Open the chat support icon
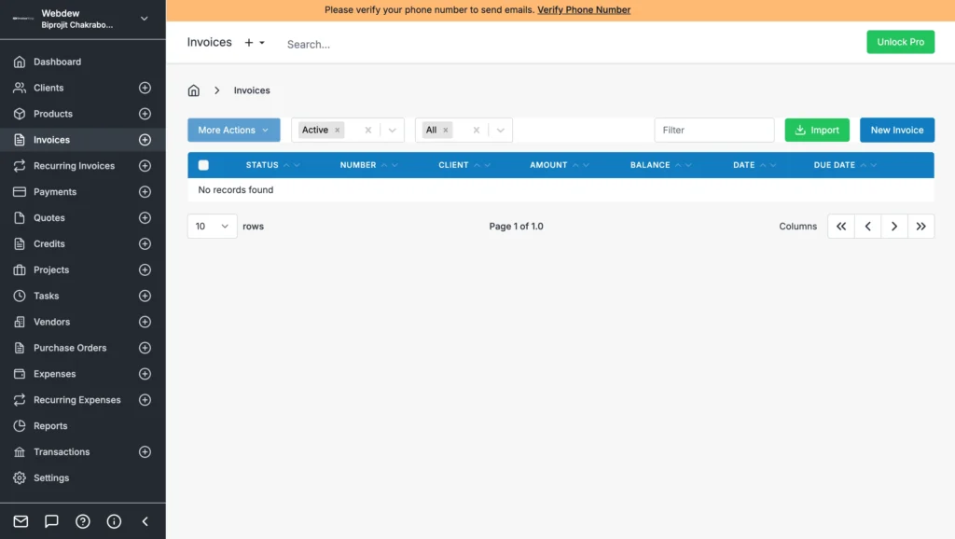The width and height of the screenshot is (955, 539). click(51, 521)
